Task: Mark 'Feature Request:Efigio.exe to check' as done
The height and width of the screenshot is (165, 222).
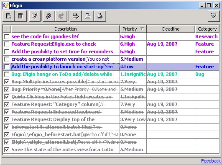Action: (7, 44)
